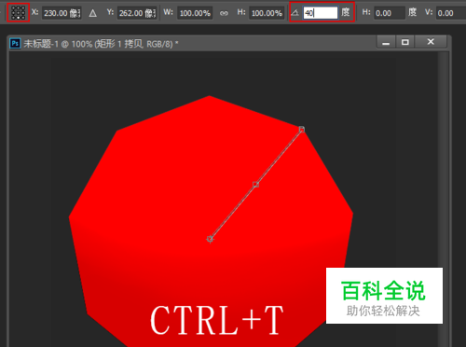Close the 未标题-1 document window
The width and height of the screenshot is (466, 347).
coord(431,42)
